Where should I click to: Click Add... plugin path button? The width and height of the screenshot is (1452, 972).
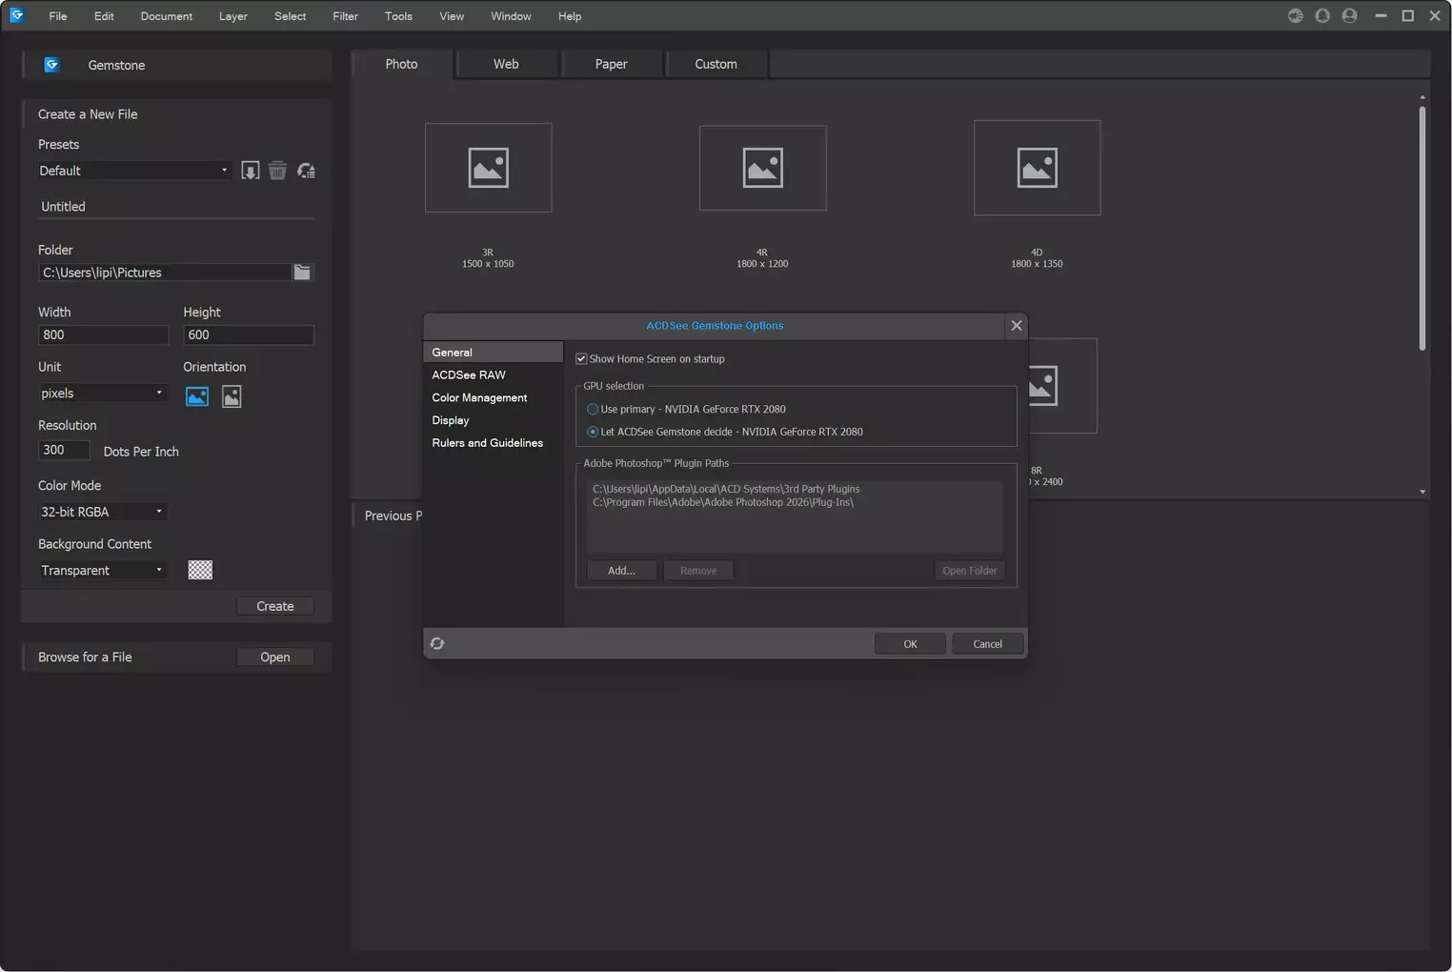pyautogui.click(x=621, y=571)
